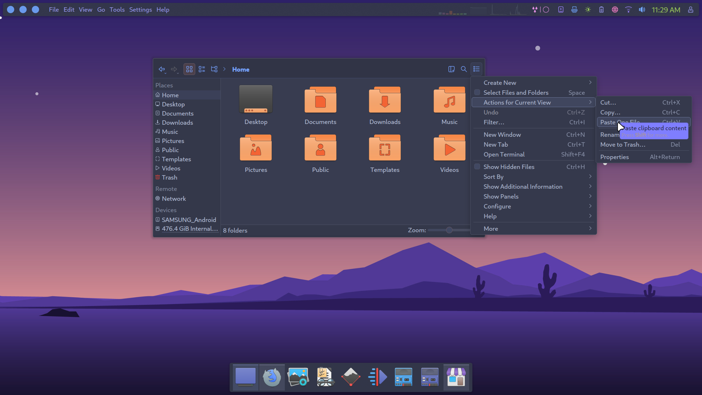Expand the More submenu
The width and height of the screenshot is (702, 395).
[491, 228]
